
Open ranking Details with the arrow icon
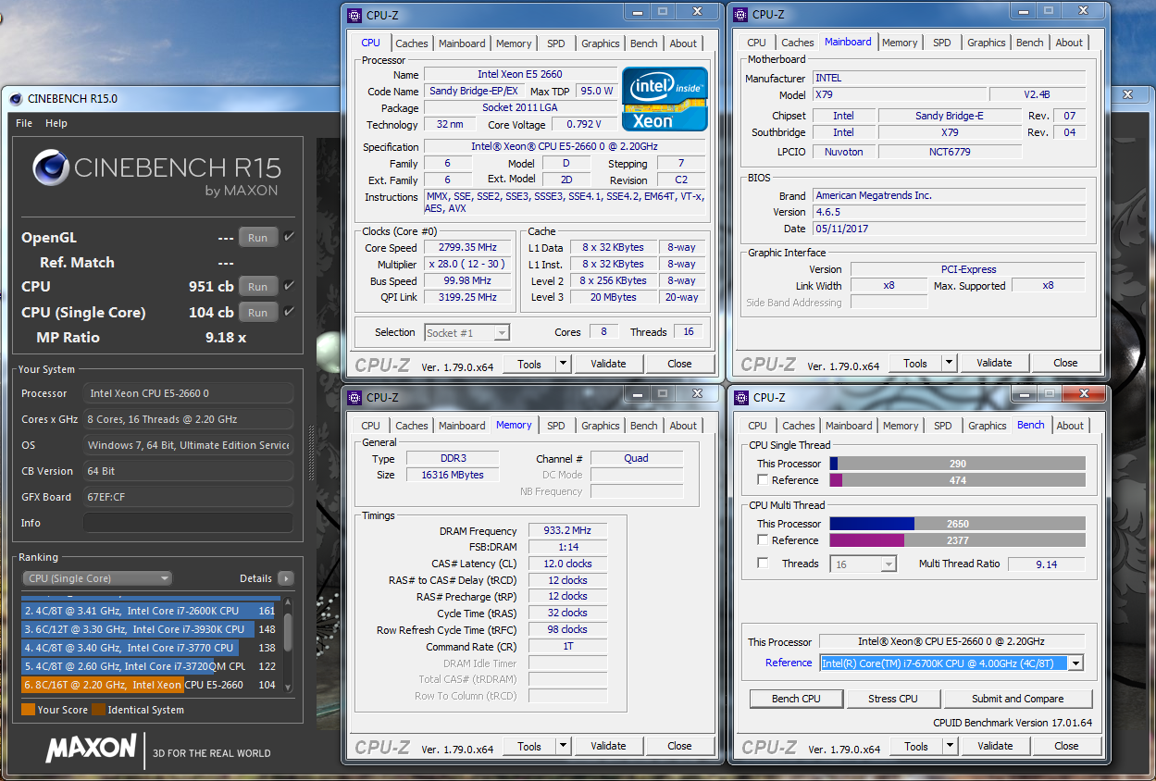point(286,578)
